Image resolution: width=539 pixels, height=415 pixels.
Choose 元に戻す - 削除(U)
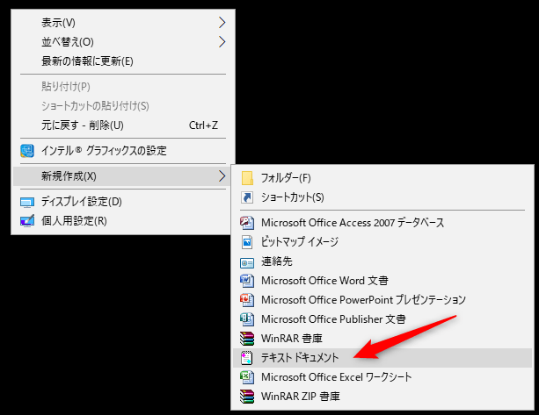123,125
